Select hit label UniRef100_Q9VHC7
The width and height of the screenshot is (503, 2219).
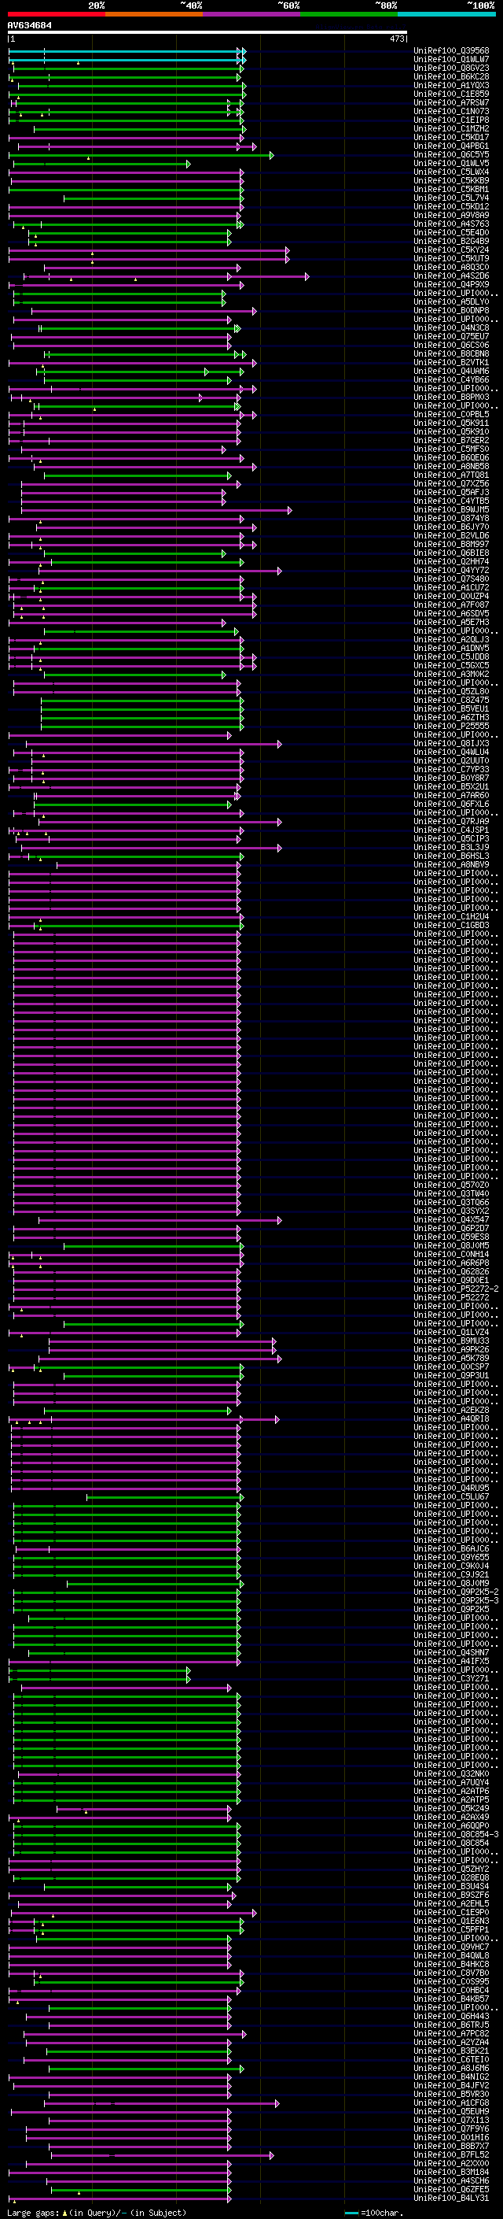click(x=451, y=1947)
